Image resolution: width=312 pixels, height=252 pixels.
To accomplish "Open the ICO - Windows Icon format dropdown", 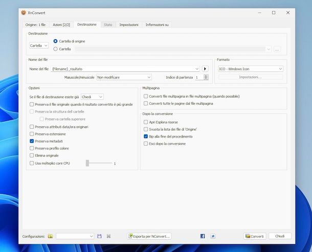I will tap(251, 69).
